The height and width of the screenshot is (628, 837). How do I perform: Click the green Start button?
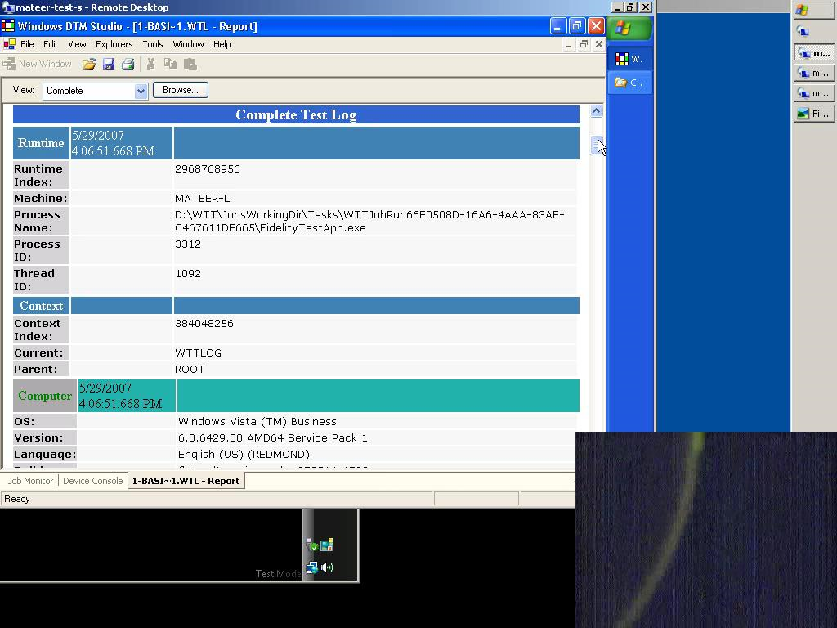click(x=630, y=29)
